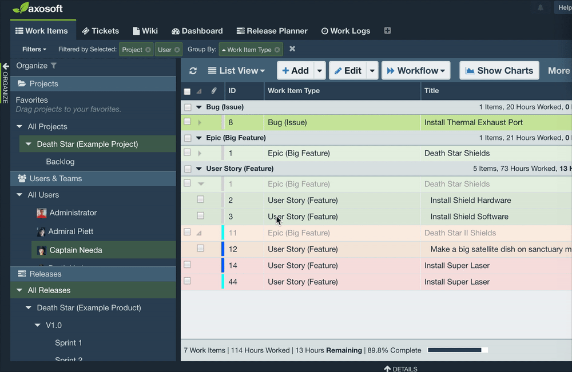Check the Bug (Issue) group checkbox
This screenshot has height=372, width=572.
(x=188, y=107)
